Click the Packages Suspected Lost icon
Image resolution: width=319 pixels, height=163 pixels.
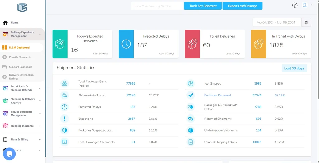pyautogui.click(x=64, y=130)
